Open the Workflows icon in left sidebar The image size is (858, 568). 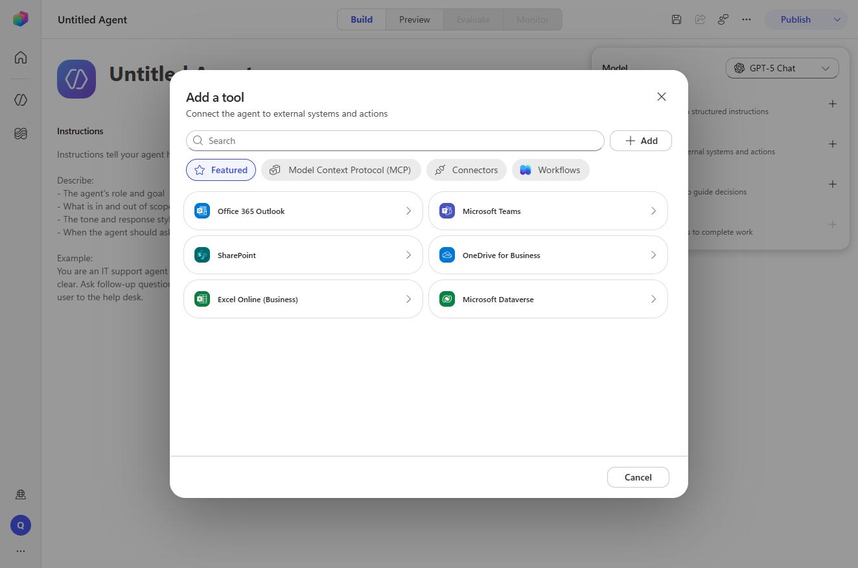pyautogui.click(x=21, y=134)
